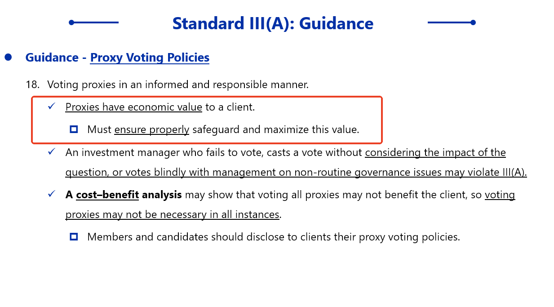554x307 pixels.
Task: Click checkmark before cost–benefit analysis line
Action: (x=52, y=194)
